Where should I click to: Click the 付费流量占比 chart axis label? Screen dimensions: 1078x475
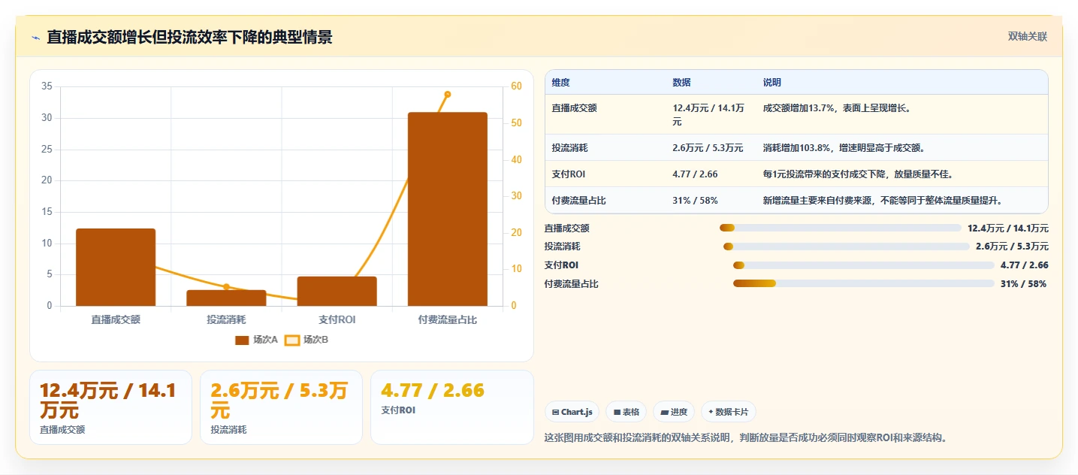(448, 319)
